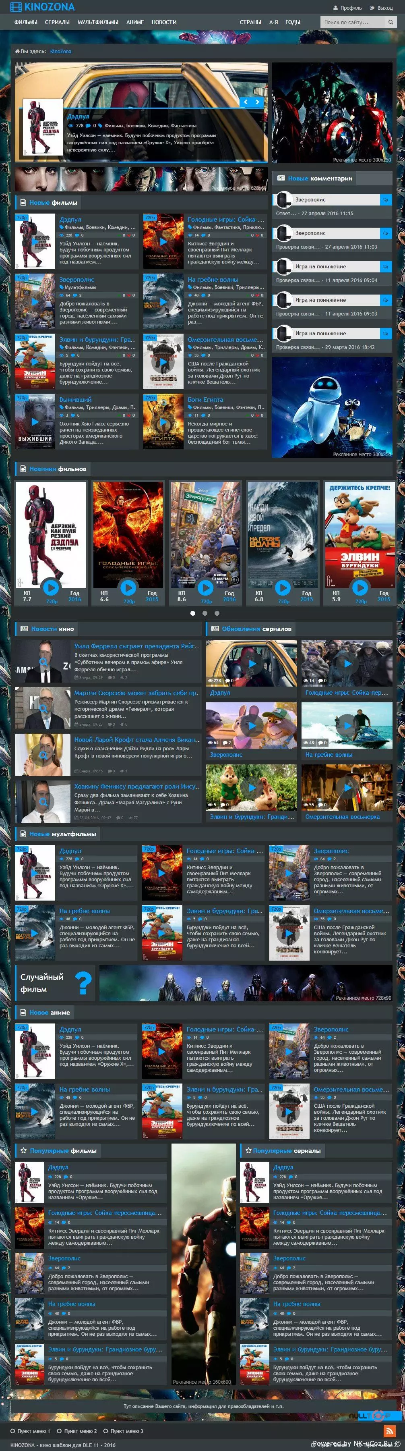Screen dimensions: 405x1451
Task: Open Зверополис thumbnail in Обновления сериалов
Action: click(x=252, y=725)
